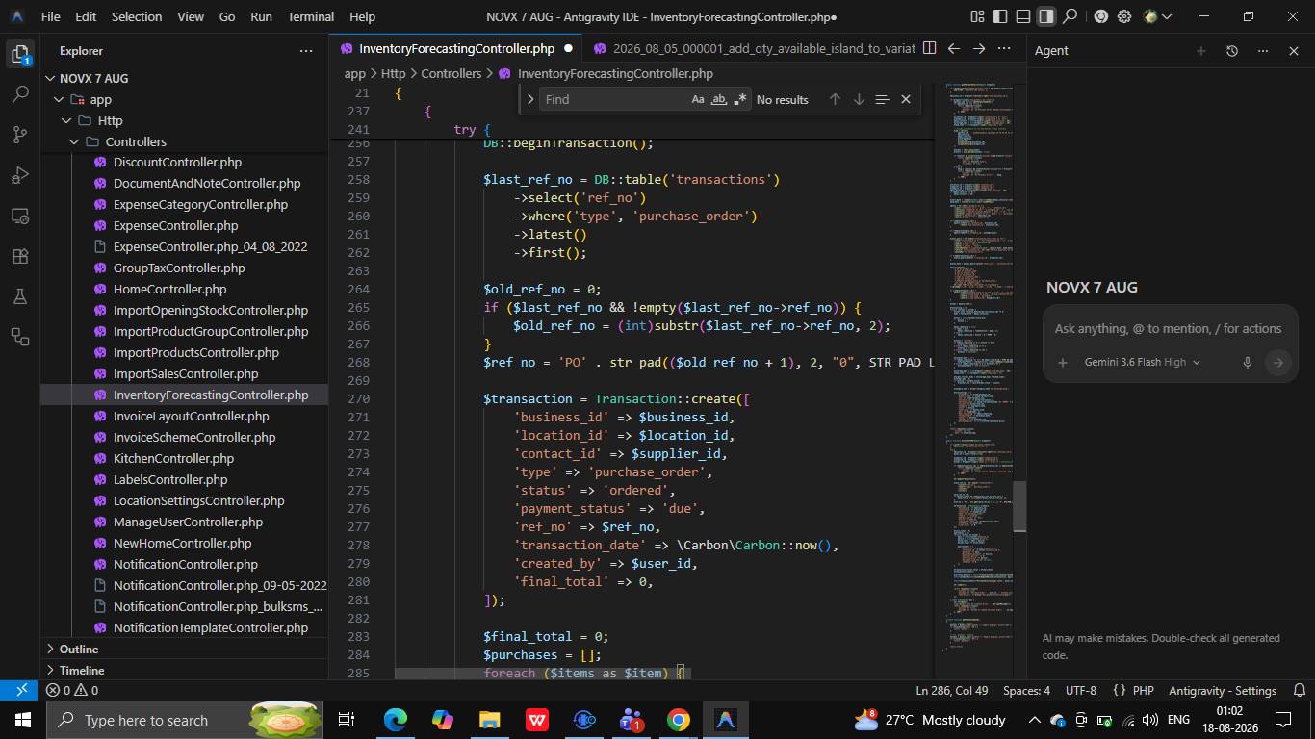Click the Antigravity - Settings status item
1315x739 pixels.
[x=1222, y=690]
